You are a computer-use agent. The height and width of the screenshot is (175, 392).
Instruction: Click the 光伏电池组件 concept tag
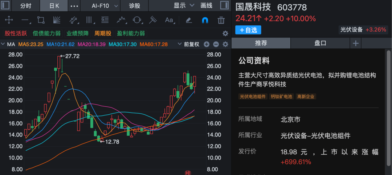click(253, 97)
